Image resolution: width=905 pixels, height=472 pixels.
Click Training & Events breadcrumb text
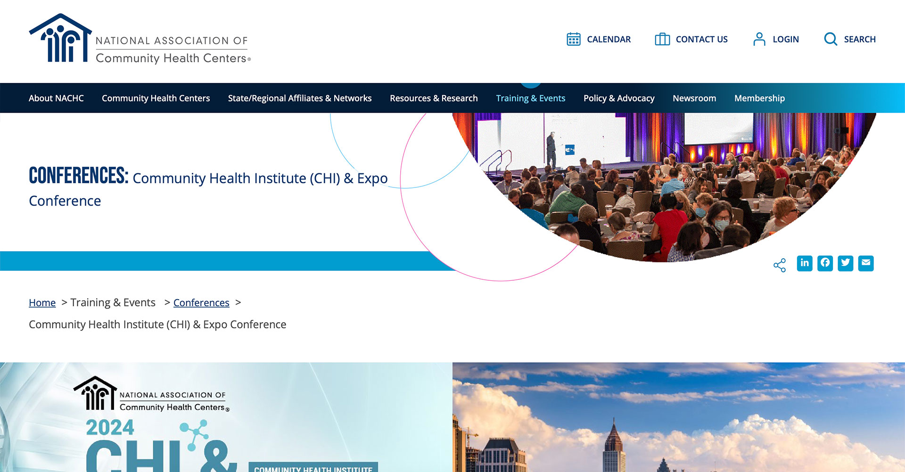[x=113, y=303]
